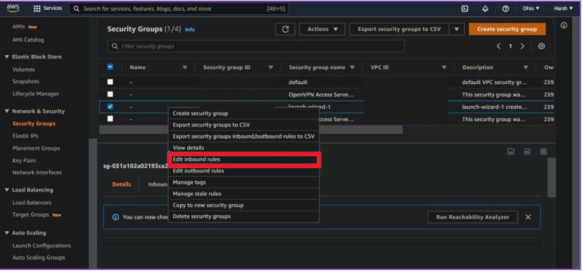Go to previous page arrow

pos(499,46)
